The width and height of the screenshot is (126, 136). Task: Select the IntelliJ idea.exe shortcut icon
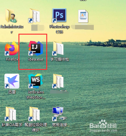point(36,48)
